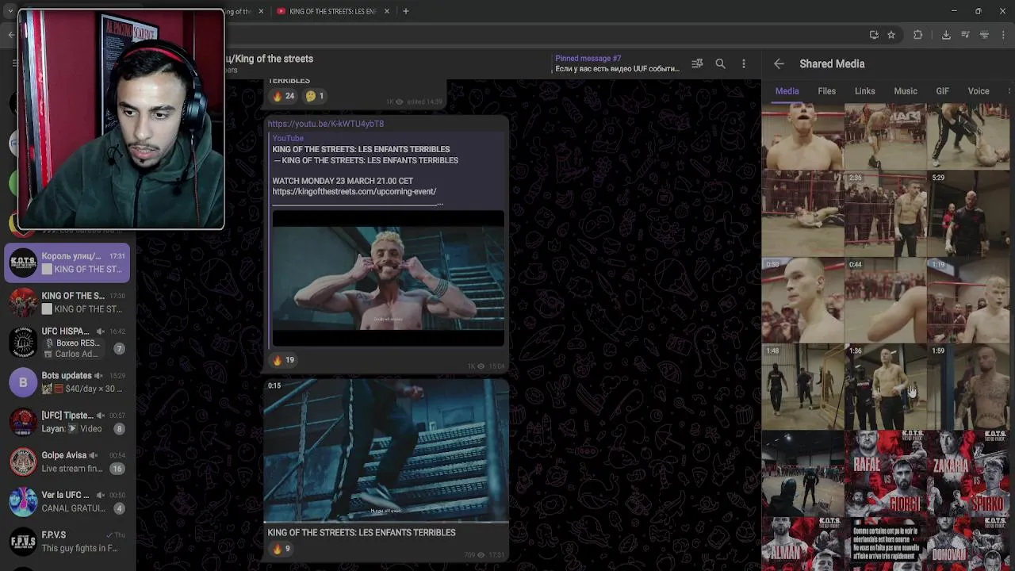Click the Король улиц K.O.T.S. avatar
The image size is (1015, 571).
coord(23,263)
